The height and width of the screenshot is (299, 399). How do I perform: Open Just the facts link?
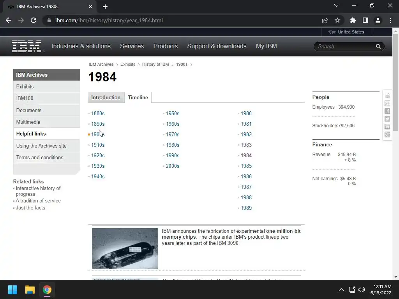pyautogui.click(x=30, y=208)
